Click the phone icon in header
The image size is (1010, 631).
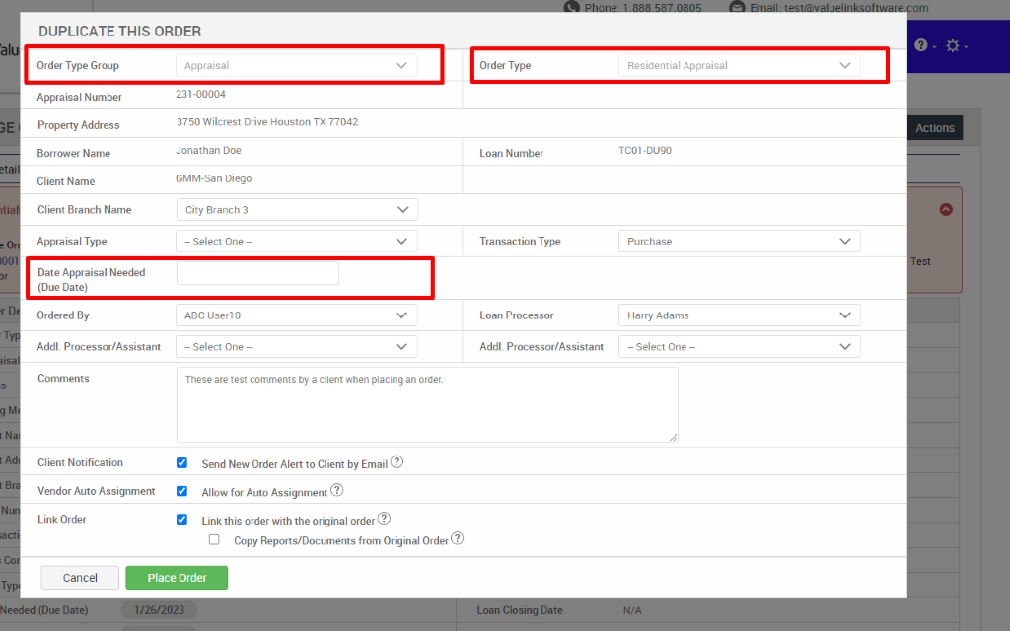coord(571,7)
